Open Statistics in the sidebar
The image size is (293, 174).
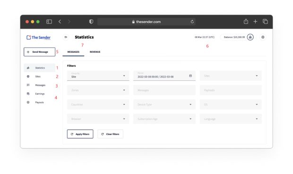(x=39, y=68)
